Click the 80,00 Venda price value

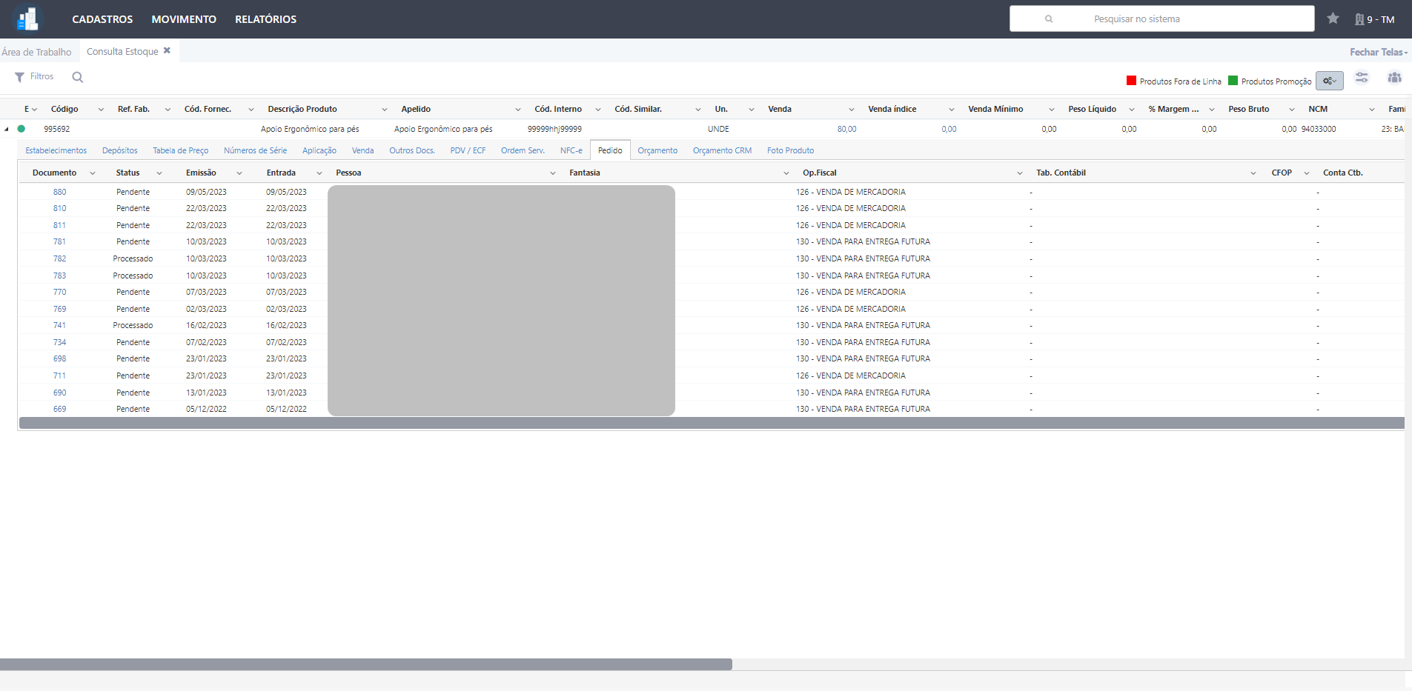[846, 129]
